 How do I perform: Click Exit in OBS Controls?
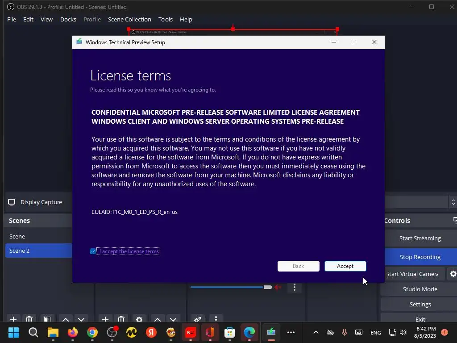(x=420, y=319)
